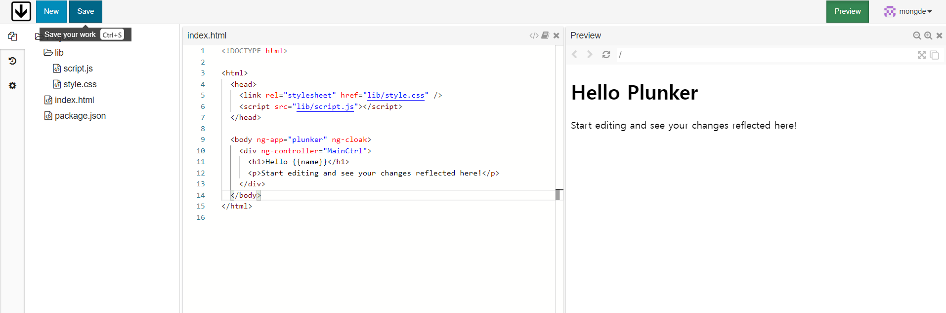Open script.js in the file tree
946x313 pixels.
pyautogui.click(x=78, y=69)
